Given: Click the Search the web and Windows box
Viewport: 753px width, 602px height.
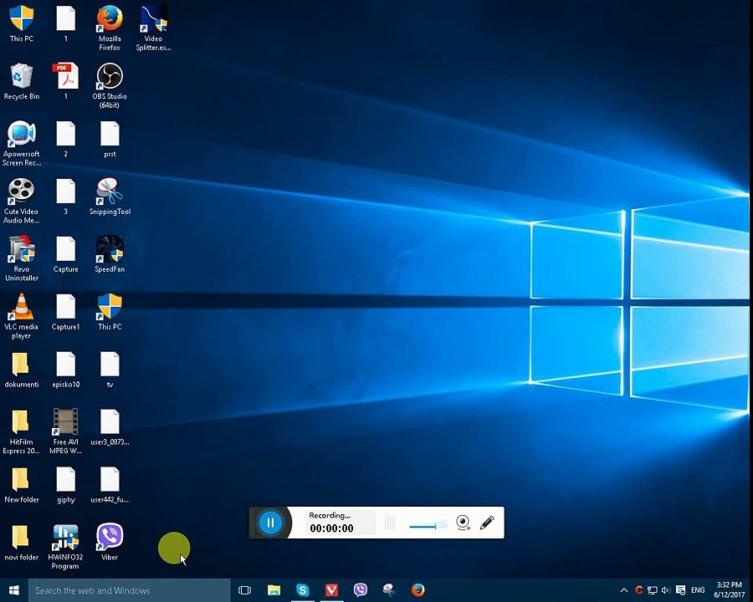Looking at the screenshot, I should pyautogui.click(x=129, y=590).
